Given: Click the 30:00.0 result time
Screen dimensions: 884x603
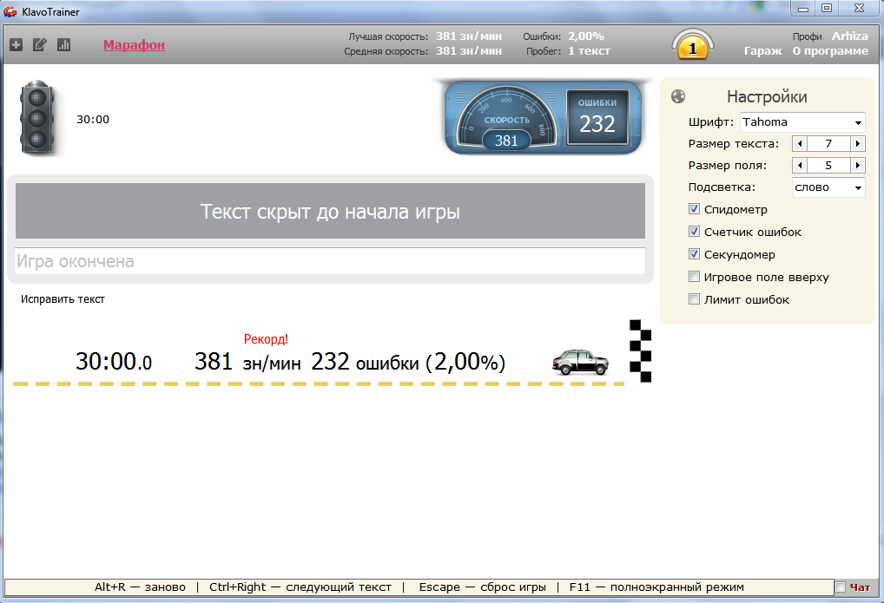Looking at the screenshot, I should click(114, 362).
